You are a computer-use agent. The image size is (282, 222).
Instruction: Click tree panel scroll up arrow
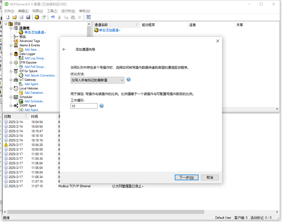[x=89, y=24]
